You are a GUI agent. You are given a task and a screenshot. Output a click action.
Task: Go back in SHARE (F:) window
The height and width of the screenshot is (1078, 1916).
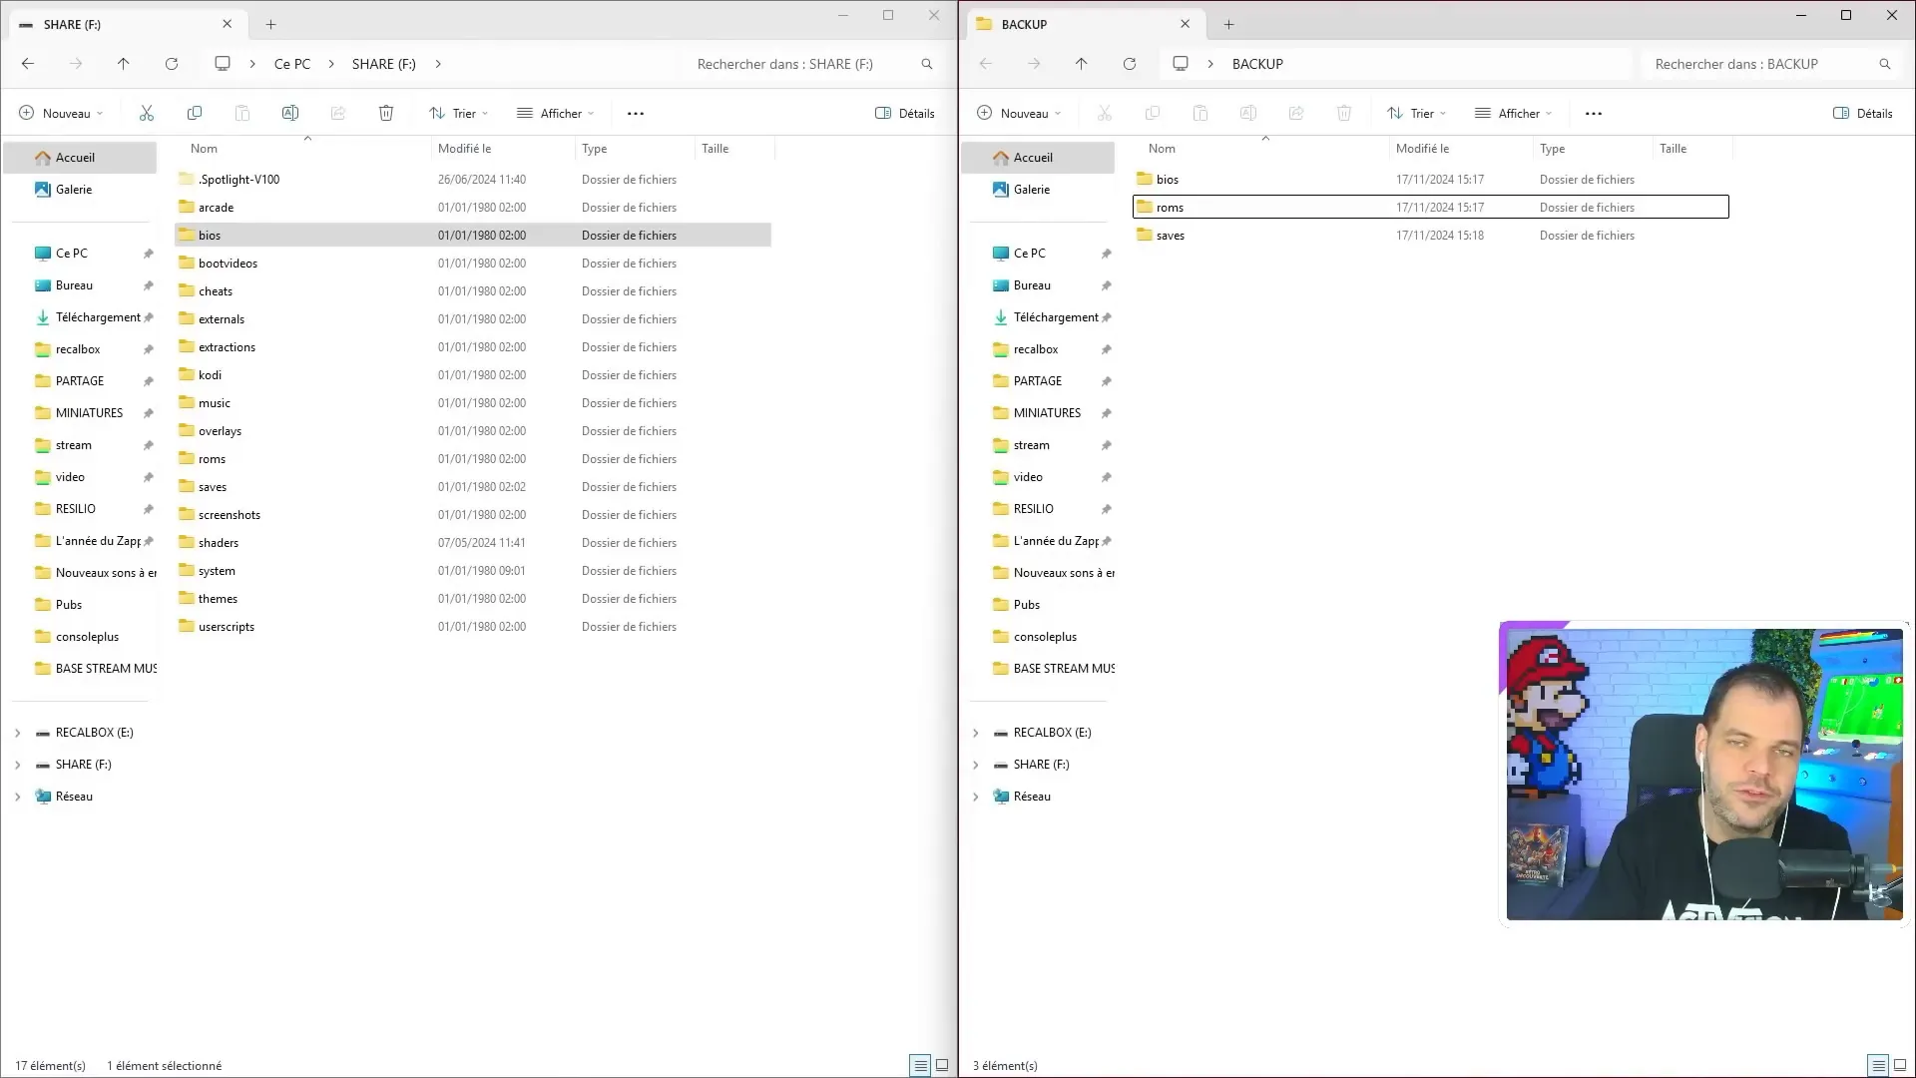pos(28,64)
